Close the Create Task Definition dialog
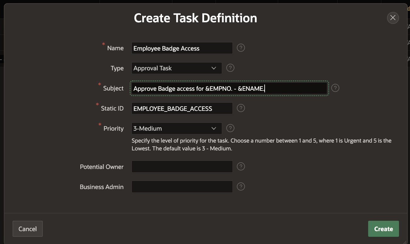Viewport: 410px width, 244px height. (x=393, y=18)
